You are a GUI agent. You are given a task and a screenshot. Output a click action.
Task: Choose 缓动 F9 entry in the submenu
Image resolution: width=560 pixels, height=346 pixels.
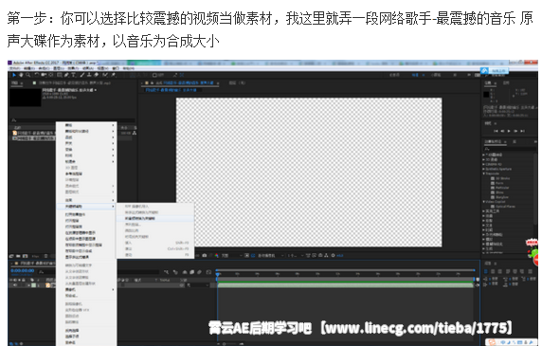pyautogui.click(x=154, y=255)
